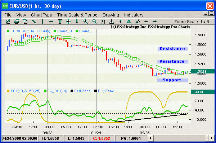The width and height of the screenshot is (216, 143).
Task: Click the 70.00 indicator axis value
Action: click(199, 101)
